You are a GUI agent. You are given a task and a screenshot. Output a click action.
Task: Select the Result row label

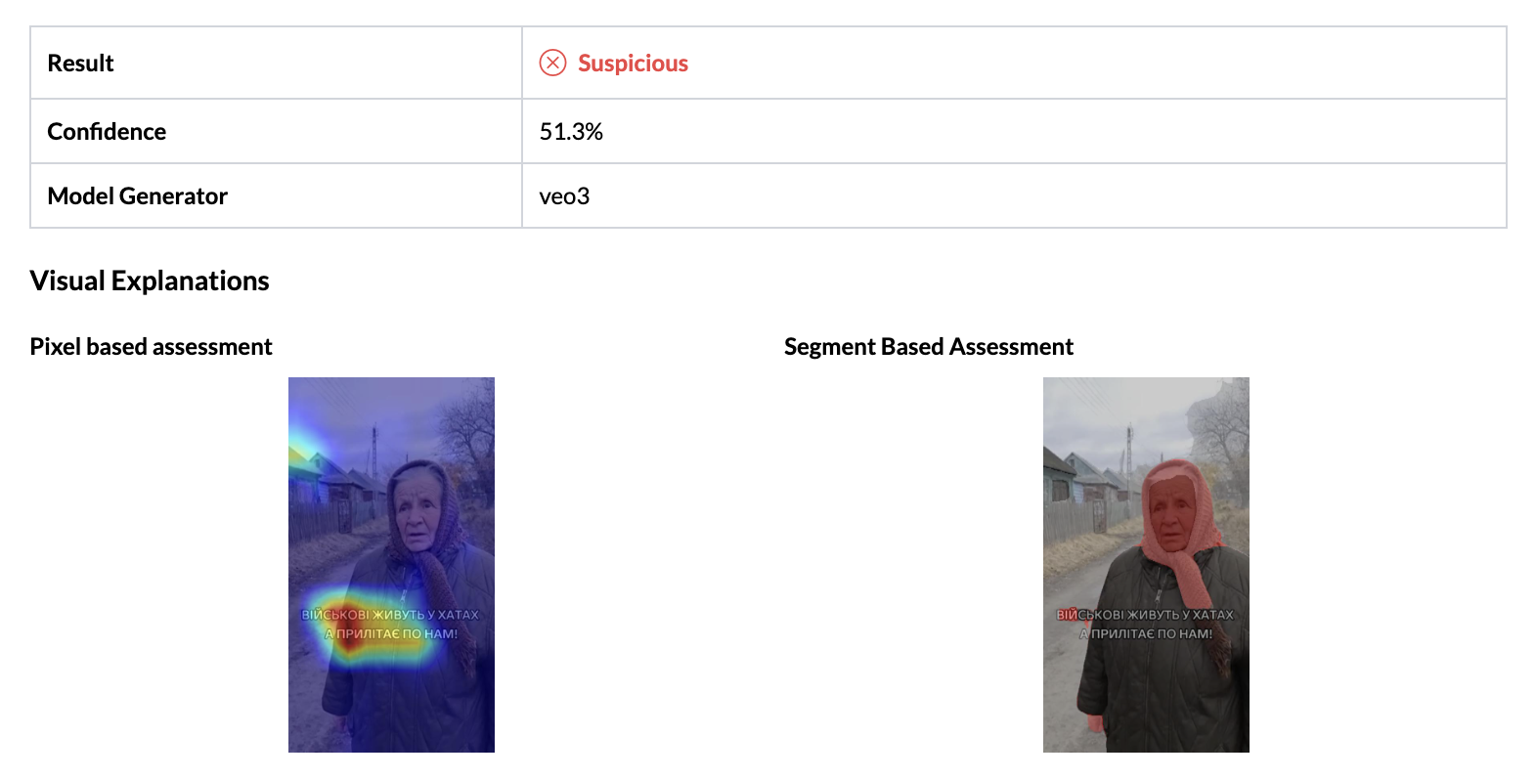[80, 64]
